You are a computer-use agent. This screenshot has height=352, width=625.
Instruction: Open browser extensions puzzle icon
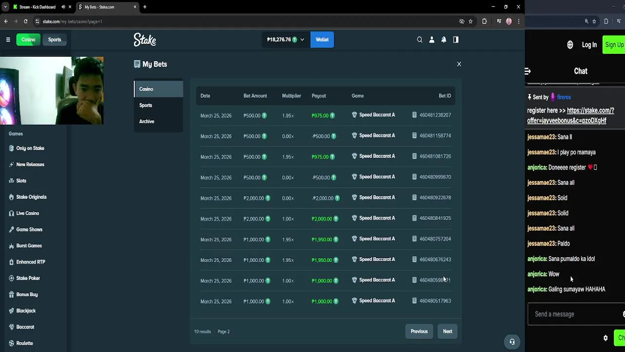[x=484, y=22]
